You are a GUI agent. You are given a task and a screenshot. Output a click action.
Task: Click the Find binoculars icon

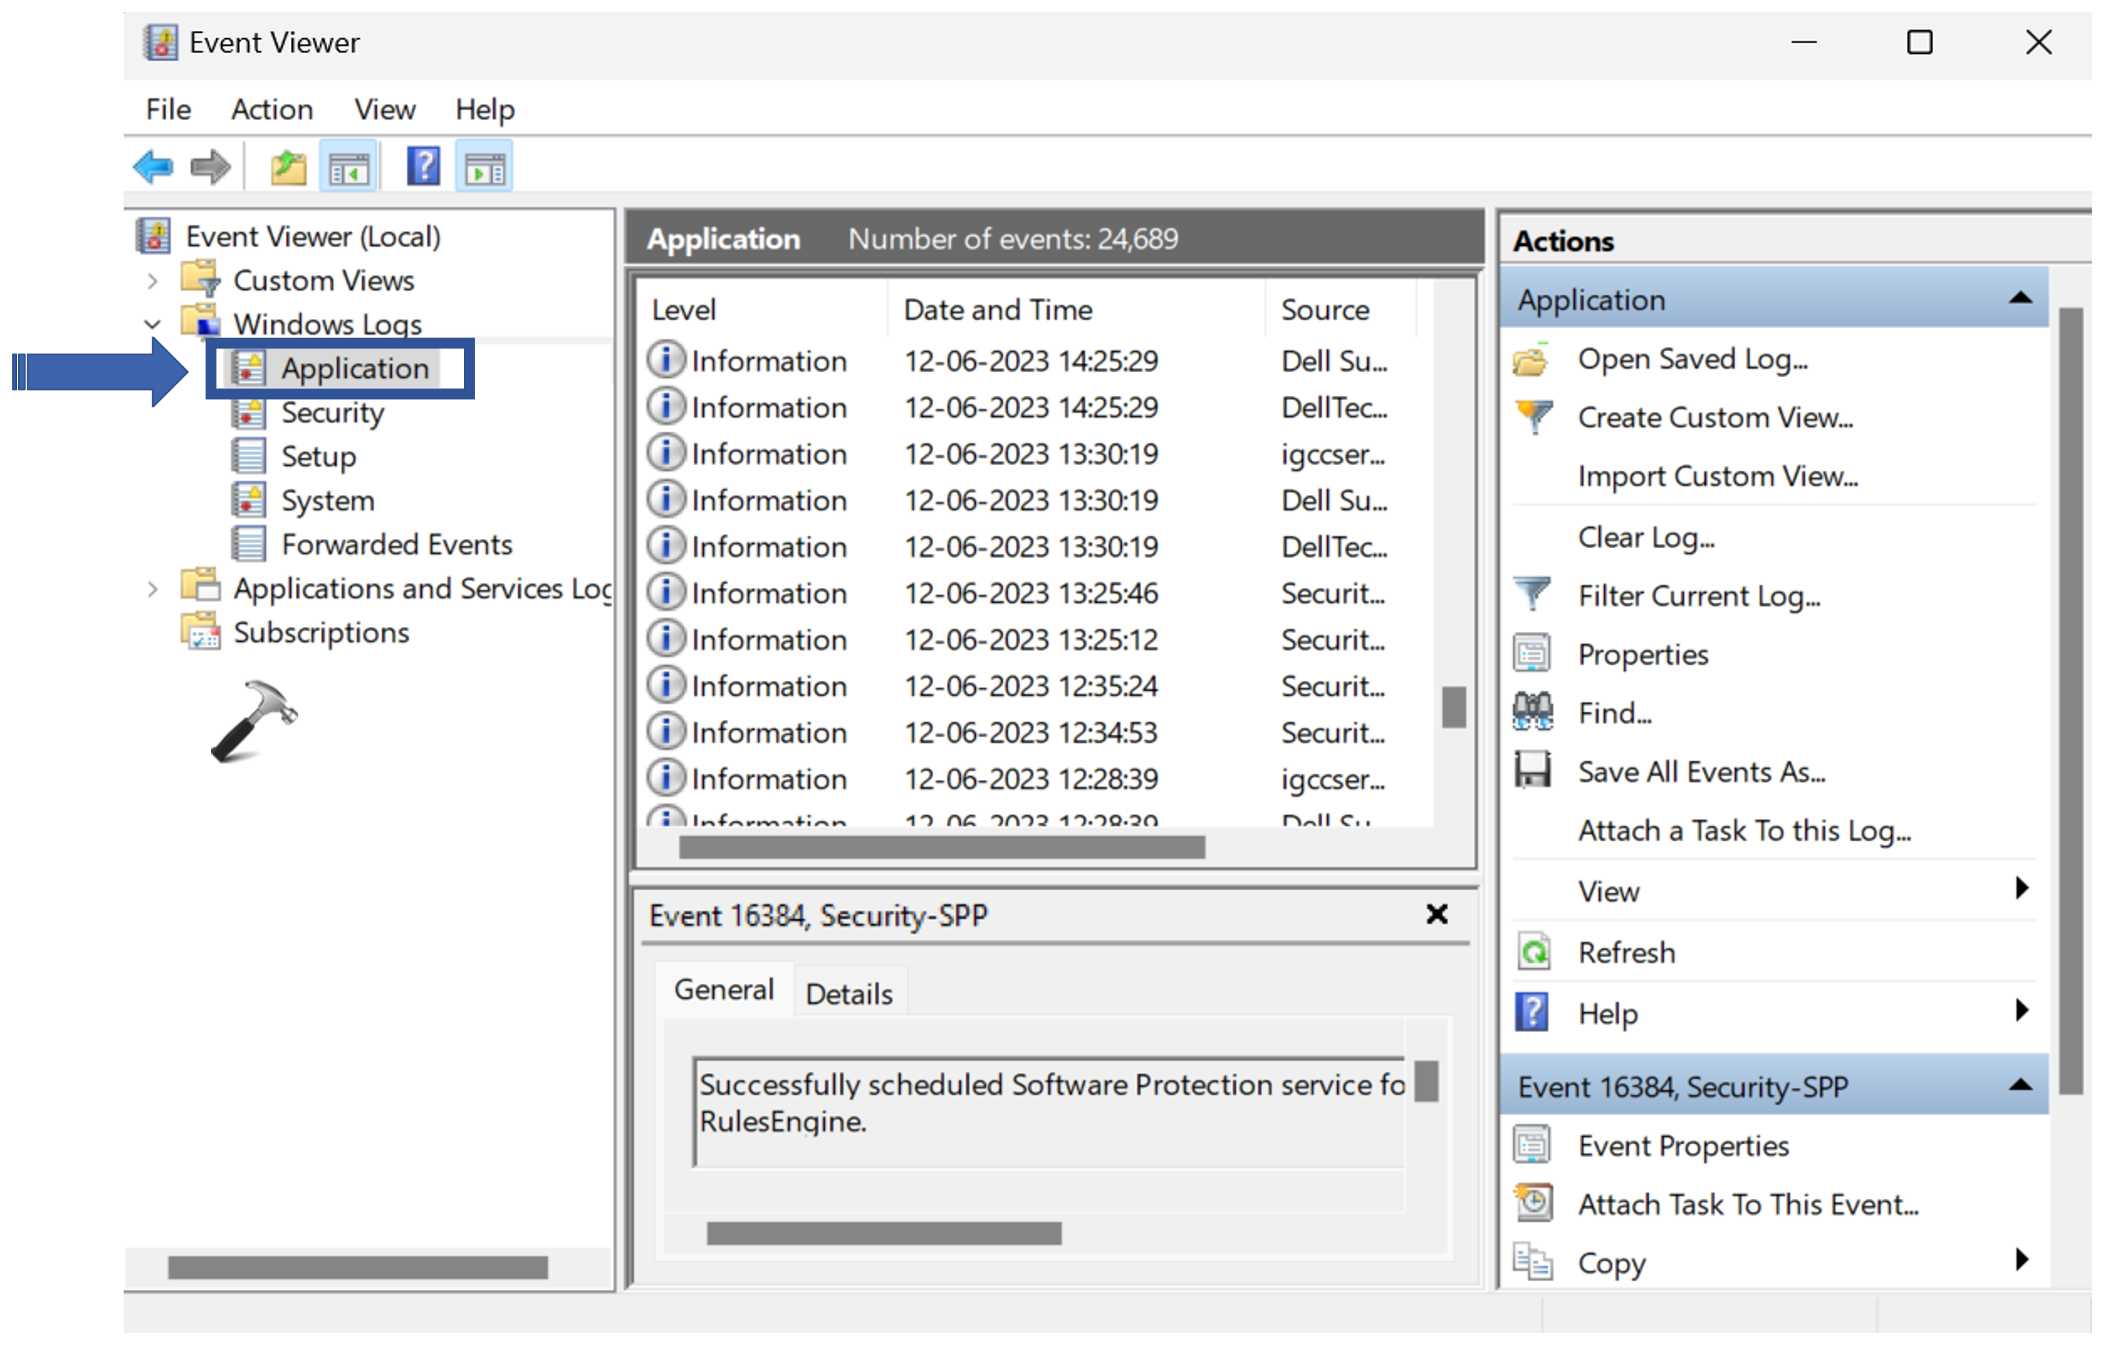coord(1532,713)
